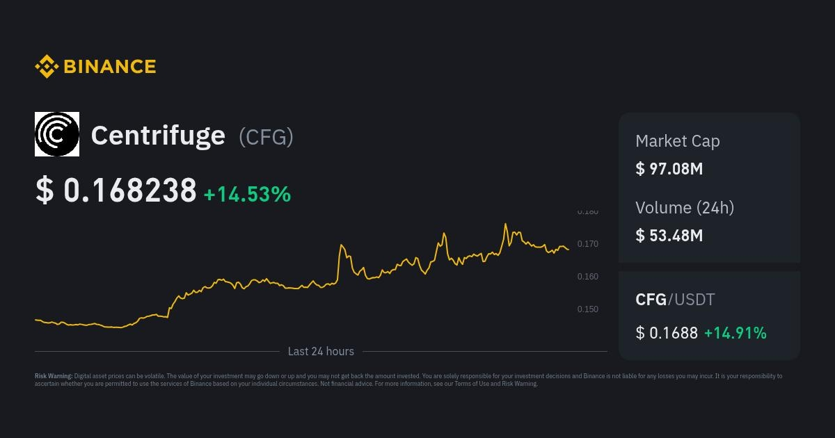Click the Risk Warning disclaimer text
Image resolution: width=835 pixels, height=438 pixels.
click(x=408, y=380)
